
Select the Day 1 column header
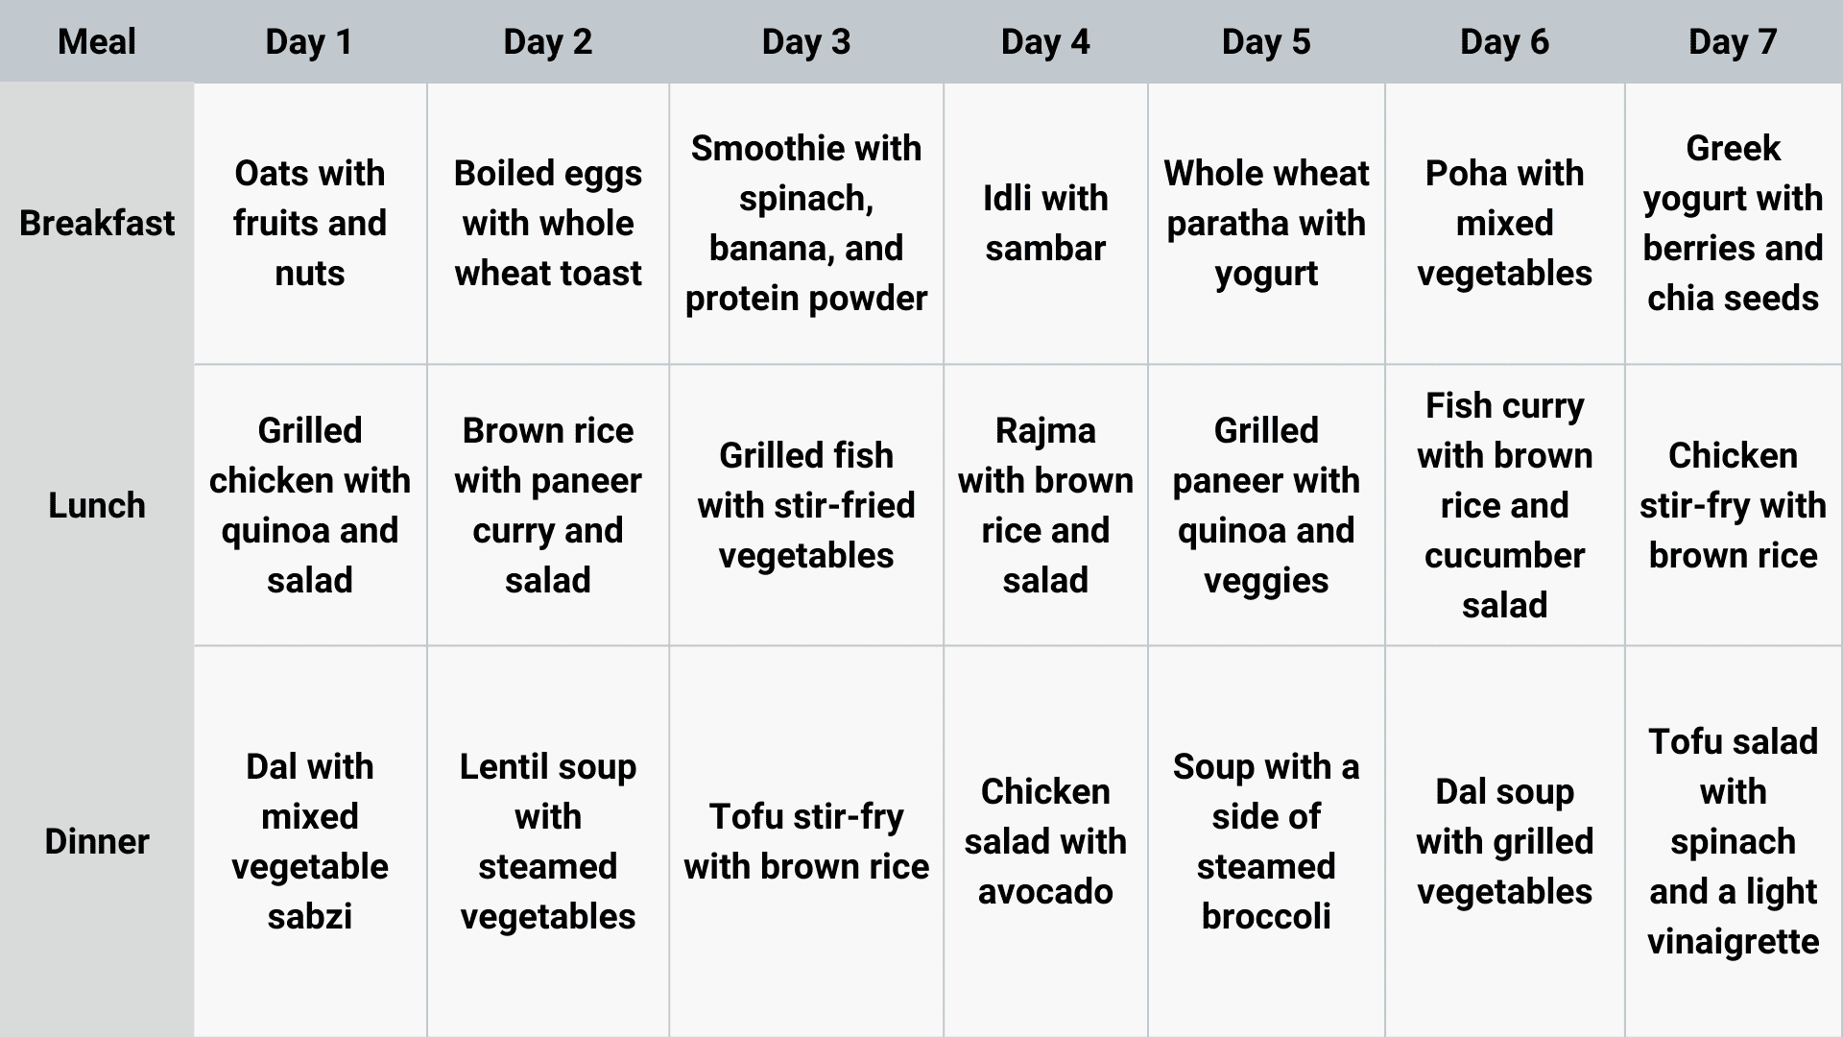pyautogui.click(x=309, y=42)
